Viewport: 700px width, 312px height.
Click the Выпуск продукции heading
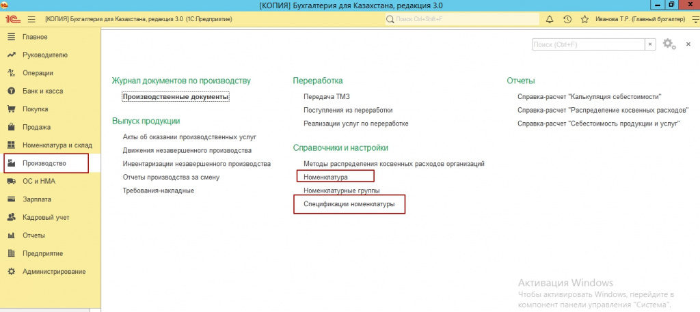pos(146,121)
